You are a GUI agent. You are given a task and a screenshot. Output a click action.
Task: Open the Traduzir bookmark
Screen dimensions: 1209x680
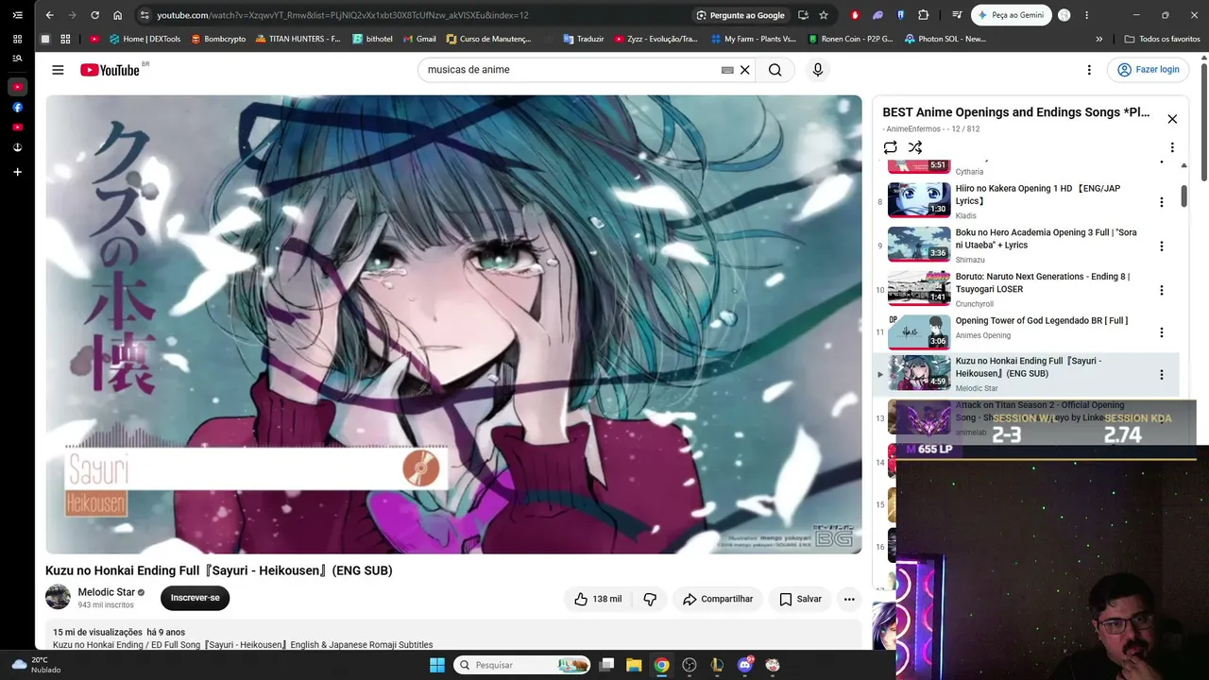(583, 39)
